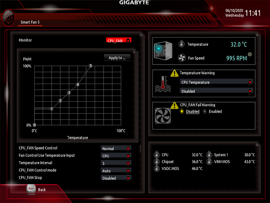This screenshot has width=270, height=203.
Task: Click the CPU_FAN Stop label
Action: [30, 178]
